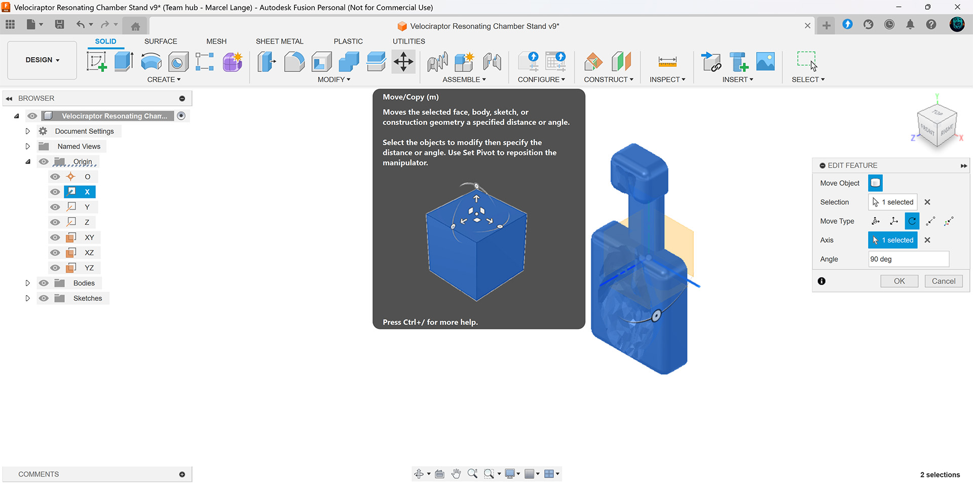
Task: Click OK in the Edit Feature dialog
Action: tap(899, 281)
